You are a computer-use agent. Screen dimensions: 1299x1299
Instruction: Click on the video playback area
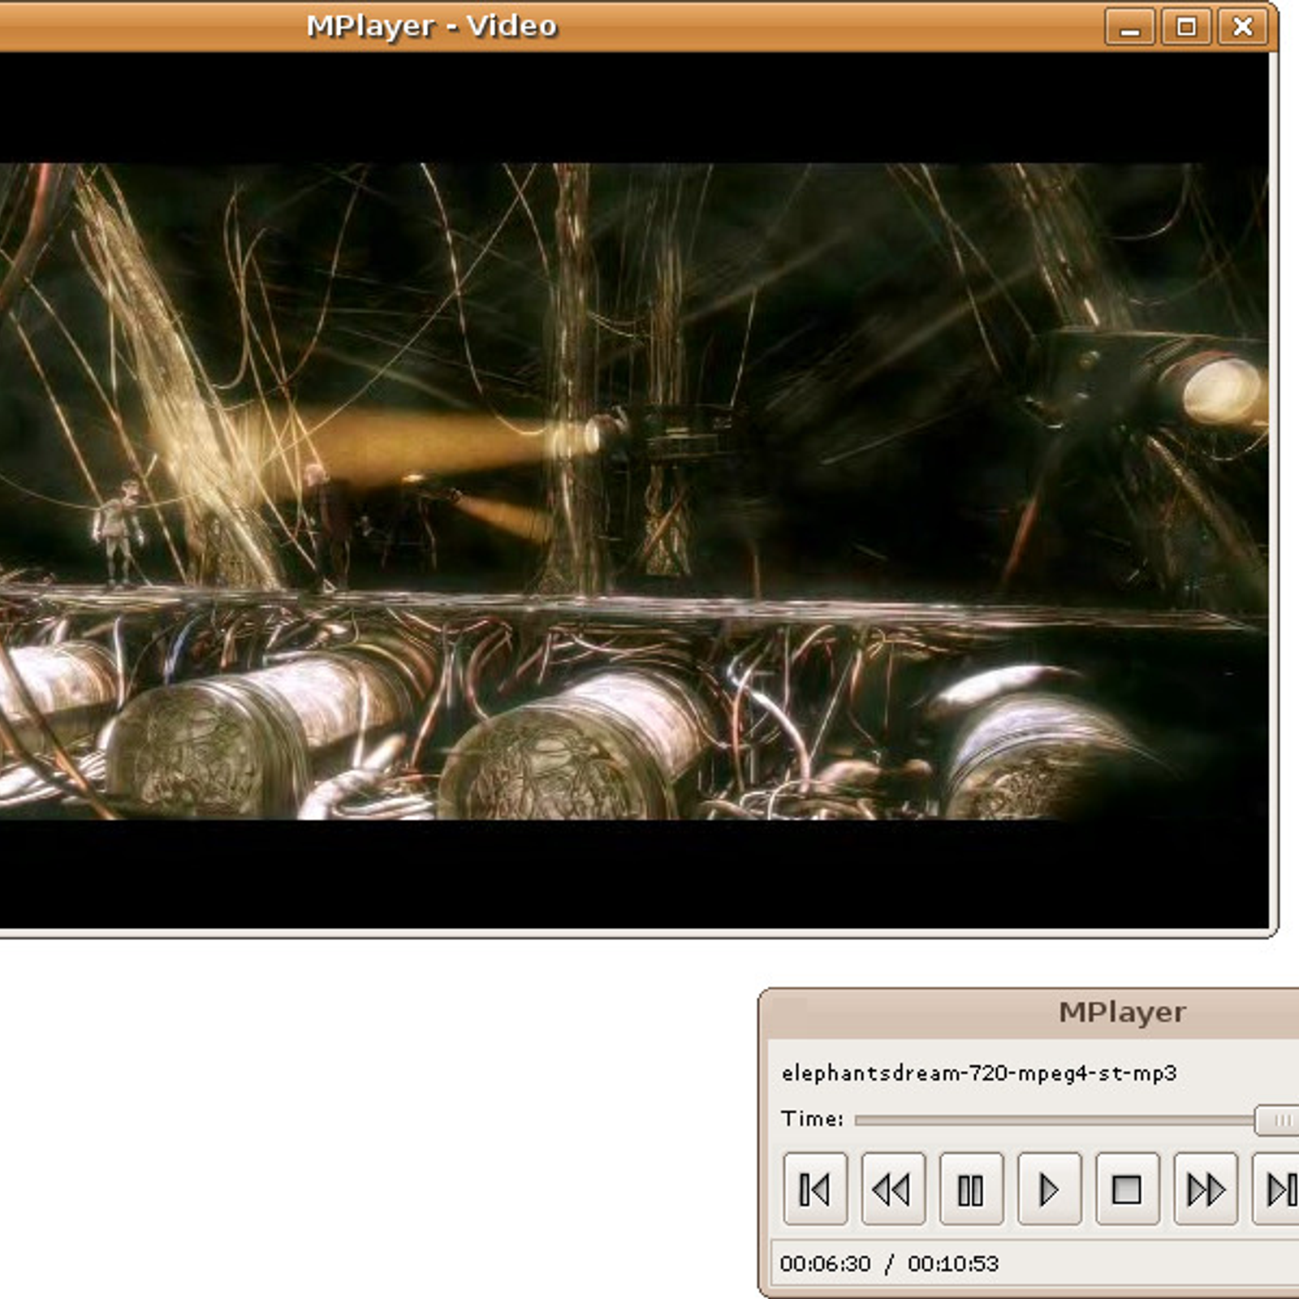pyautogui.click(x=633, y=490)
